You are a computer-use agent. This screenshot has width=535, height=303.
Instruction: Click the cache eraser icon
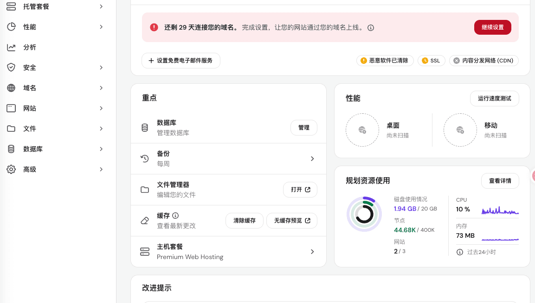pos(145,221)
